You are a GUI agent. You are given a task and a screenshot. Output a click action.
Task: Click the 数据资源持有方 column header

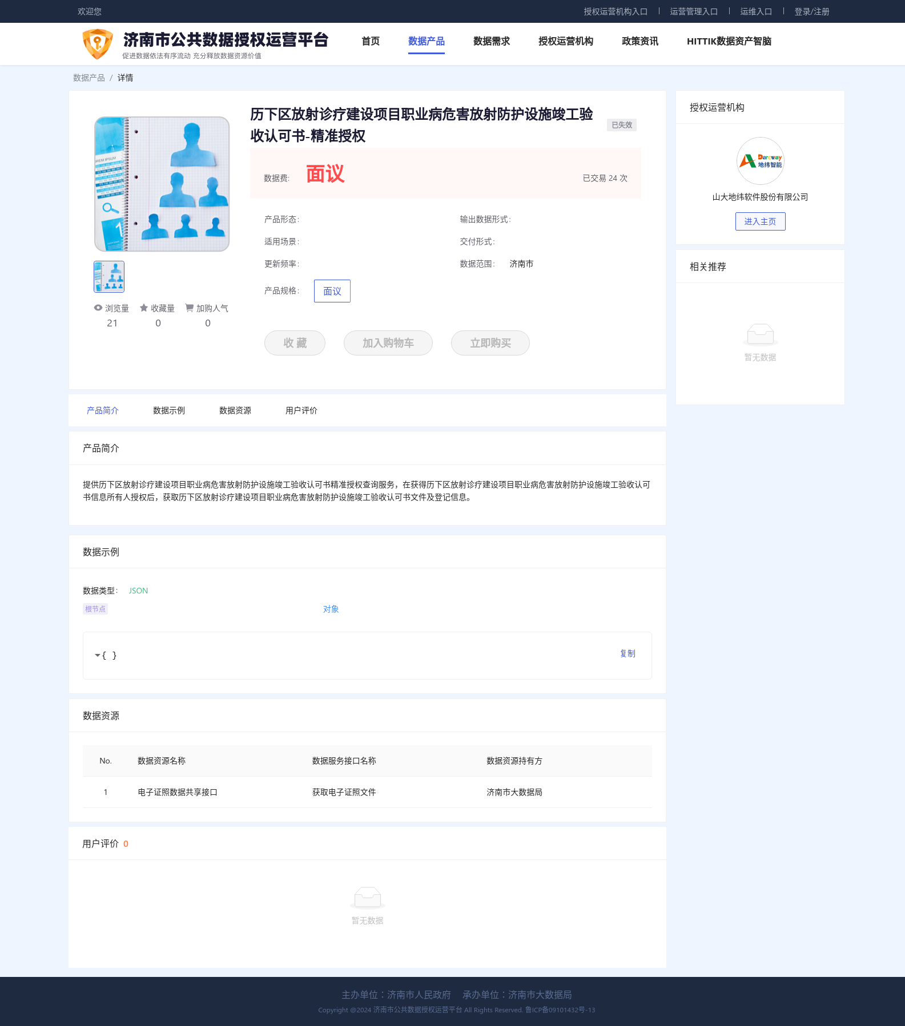tap(514, 761)
